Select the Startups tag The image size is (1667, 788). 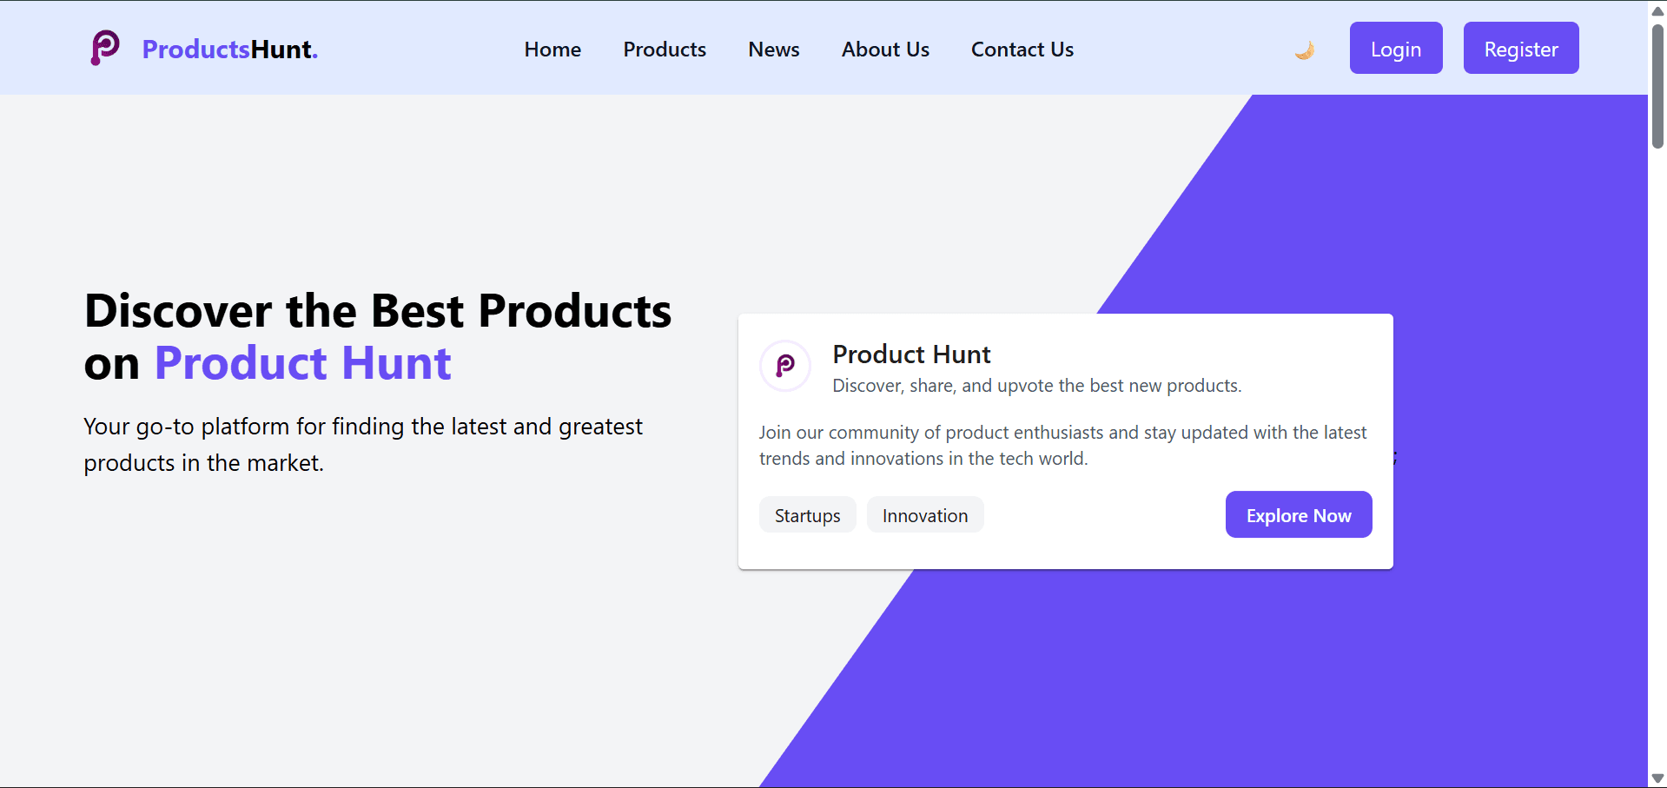tap(807, 514)
